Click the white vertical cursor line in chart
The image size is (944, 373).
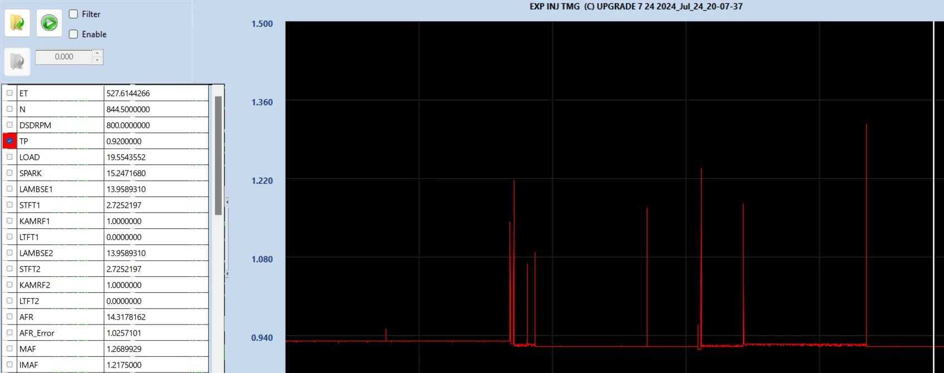point(934,197)
